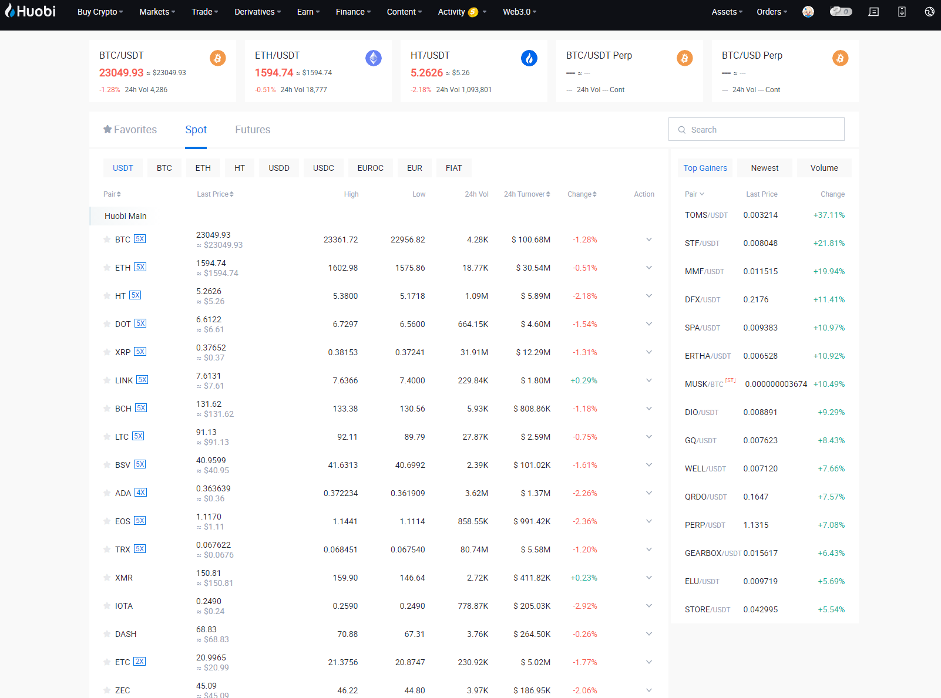Sort table by 24h Turnover
This screenshot has height=698, width=941.
click(x=527, y=194)
